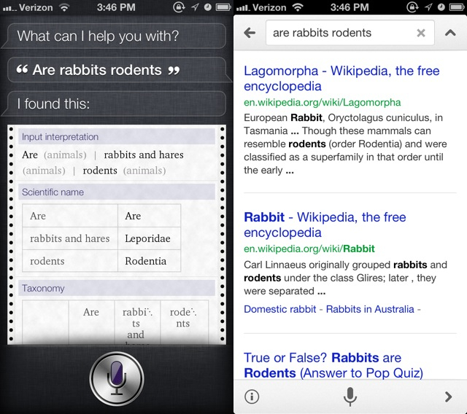The height and width of the screenshot is (414, 467).
Task: Tap the Taxonomy header
Action: click(x=117, y=288)
